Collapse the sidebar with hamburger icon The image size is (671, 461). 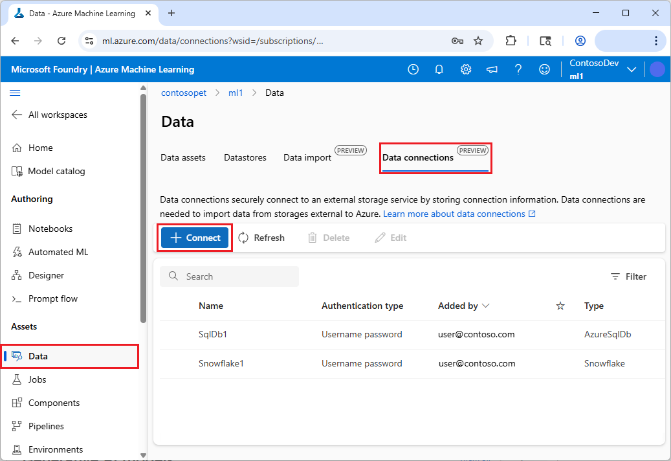pos(15,93)
